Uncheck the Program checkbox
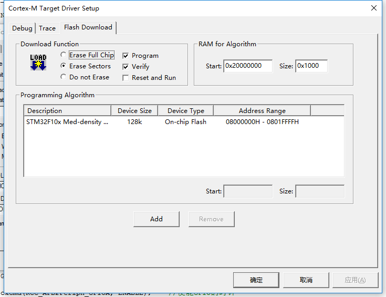This screenshot has width=386, height=297. (126, 56)
